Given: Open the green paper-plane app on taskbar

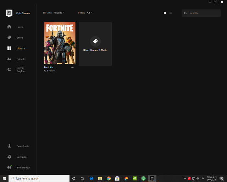Looking at the screenshot, I should [143, 178].
